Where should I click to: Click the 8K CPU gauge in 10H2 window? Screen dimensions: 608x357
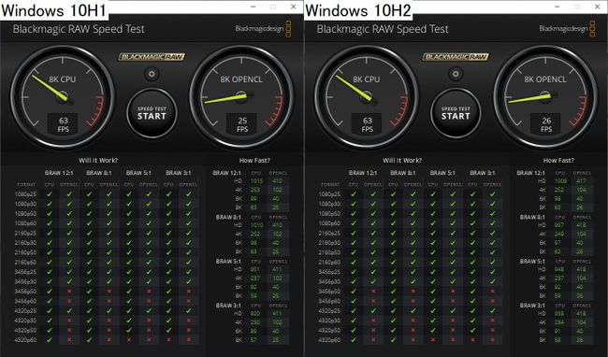367,97
